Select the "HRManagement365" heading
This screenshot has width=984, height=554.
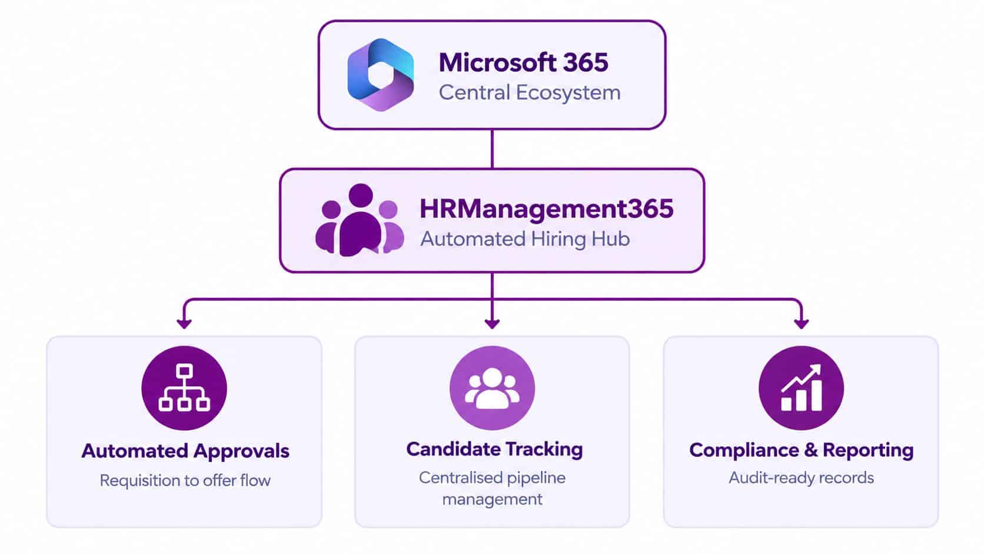pos(546,209)
